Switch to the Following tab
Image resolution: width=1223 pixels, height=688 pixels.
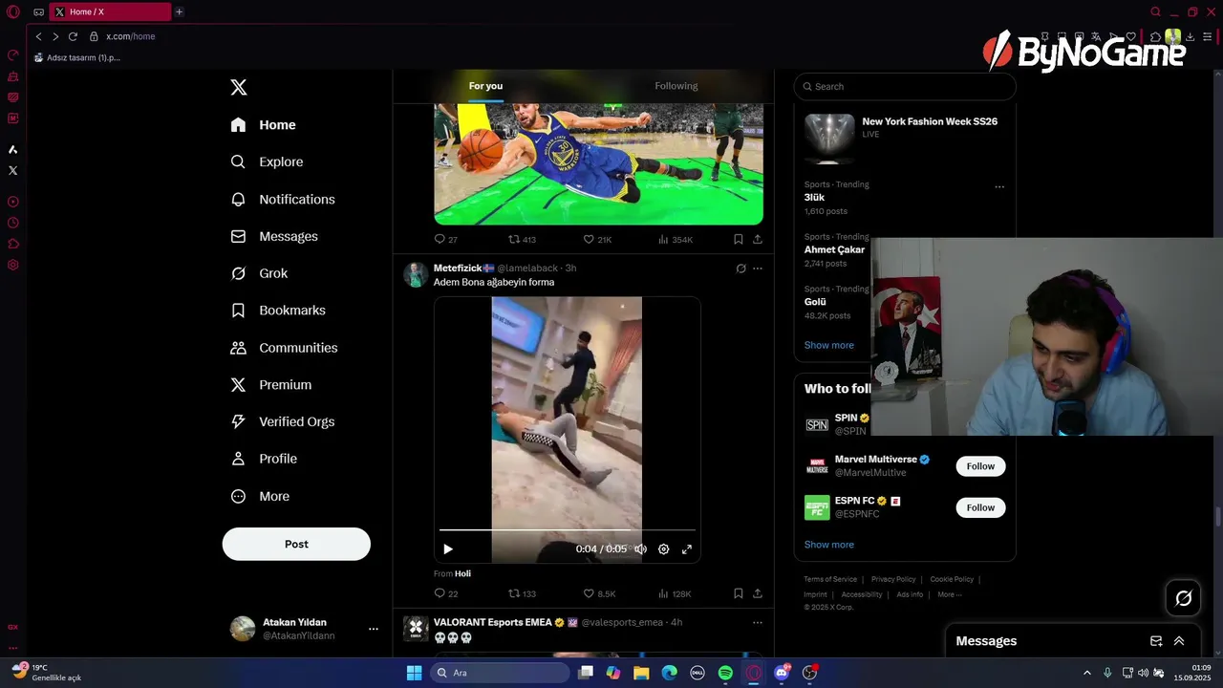click(676, 86)
